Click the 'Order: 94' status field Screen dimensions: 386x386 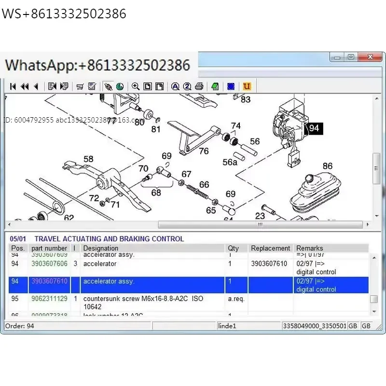point(78,326)
